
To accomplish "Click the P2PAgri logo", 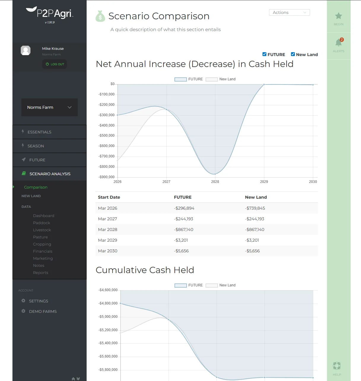I will coord(50,13).
